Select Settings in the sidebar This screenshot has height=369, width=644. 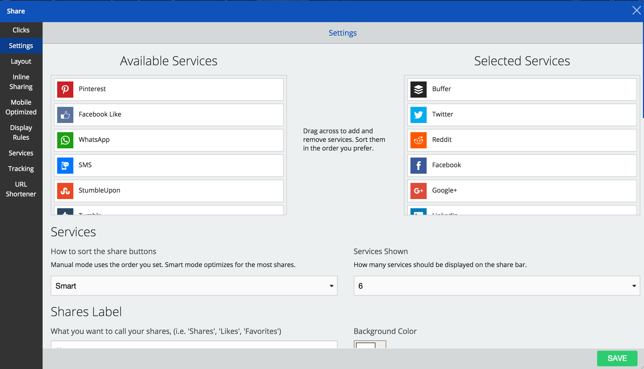coord(21,46)
